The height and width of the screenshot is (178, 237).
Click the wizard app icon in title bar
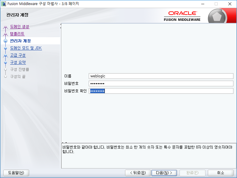click(4, 4)
